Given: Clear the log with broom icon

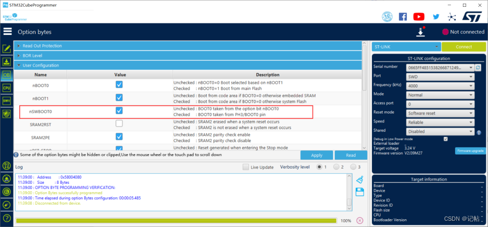Looking at the screenshot, I should point(360,180).
